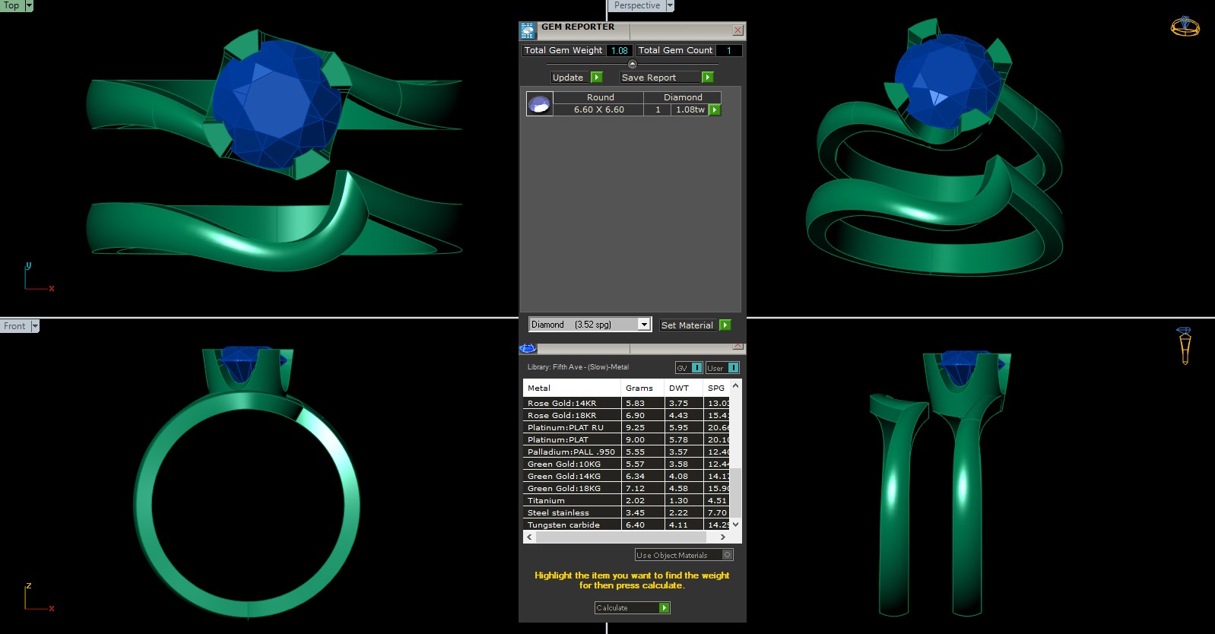Click the ring view icon in the Perspective viewport
1215x634 pixels.
(x=1185, y=27)
